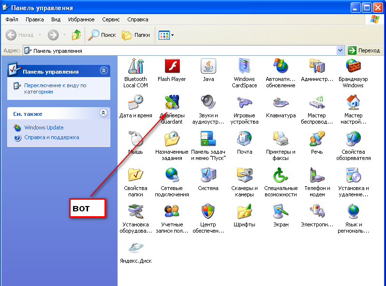Image resolution: width=386 pixels, height=286 pixels.
Task: Click the Назад back button
Action: tap(20, 35)
